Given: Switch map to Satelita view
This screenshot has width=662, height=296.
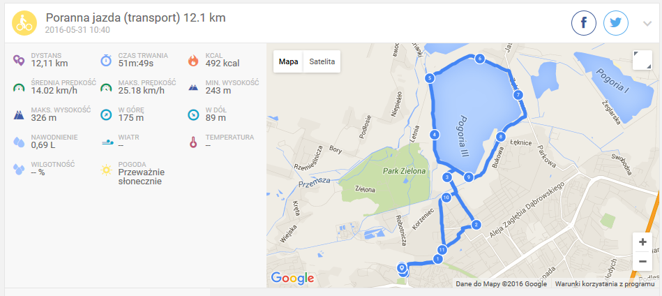Looking at the screenshot, I should (x=322, y=61).
